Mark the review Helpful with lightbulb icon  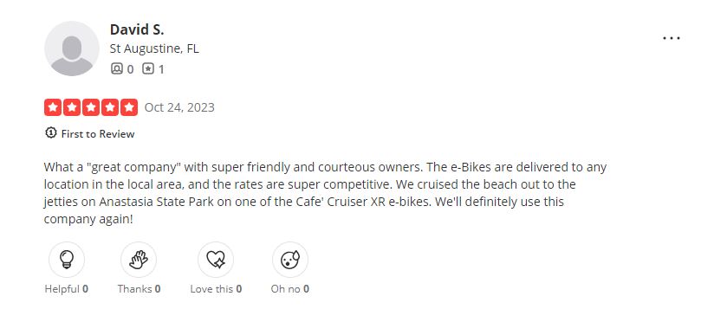click(x=67, y=260)
